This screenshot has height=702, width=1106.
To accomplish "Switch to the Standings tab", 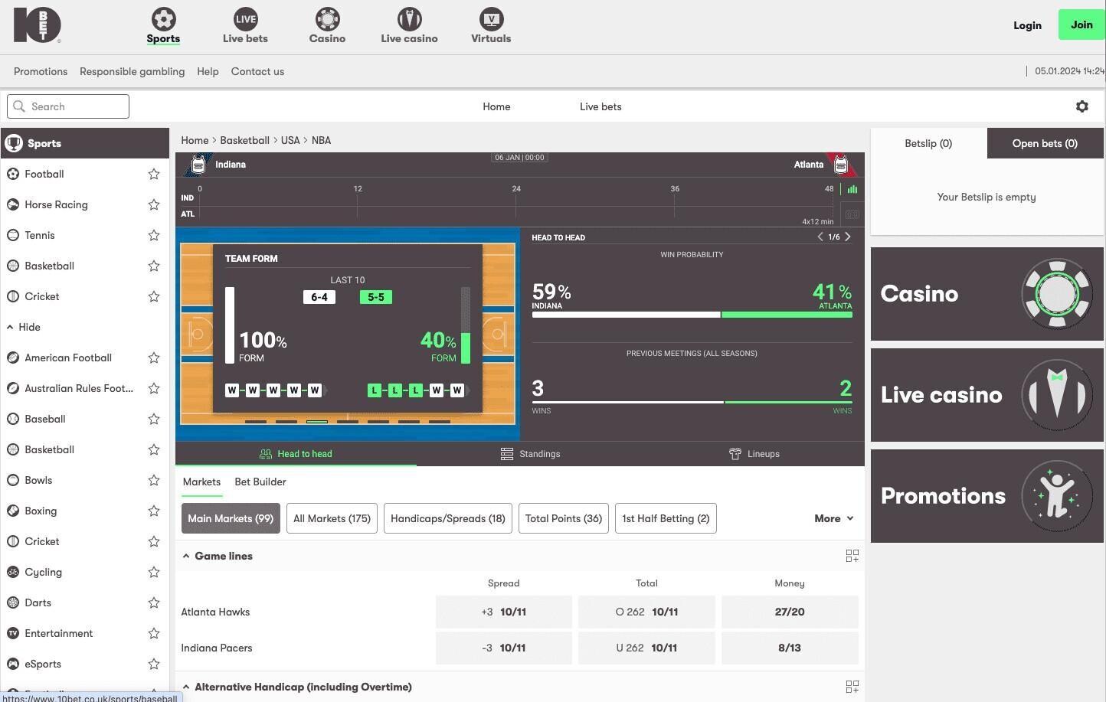I will click(530, 454).
